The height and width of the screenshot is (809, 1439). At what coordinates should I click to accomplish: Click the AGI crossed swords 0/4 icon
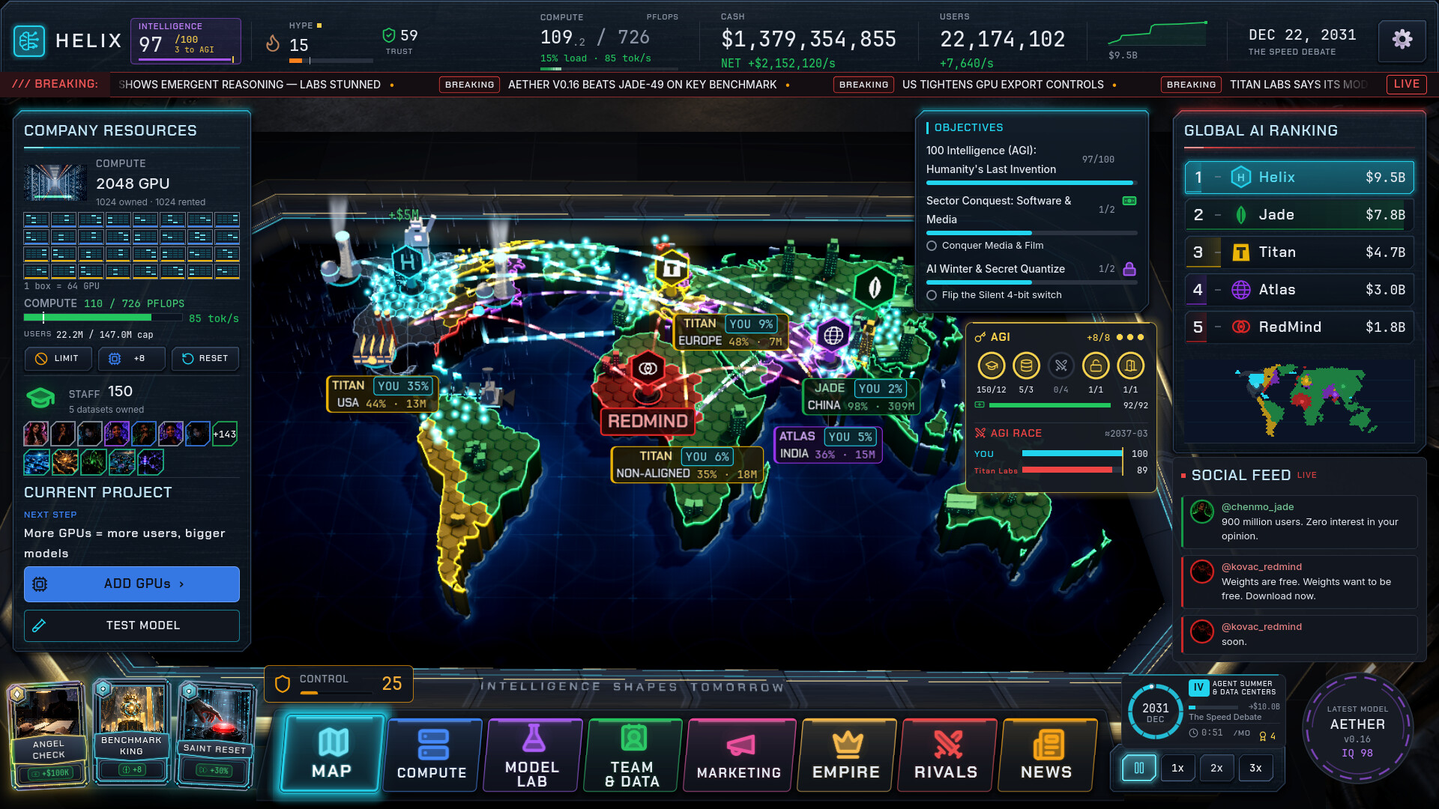coord(1061,366)
